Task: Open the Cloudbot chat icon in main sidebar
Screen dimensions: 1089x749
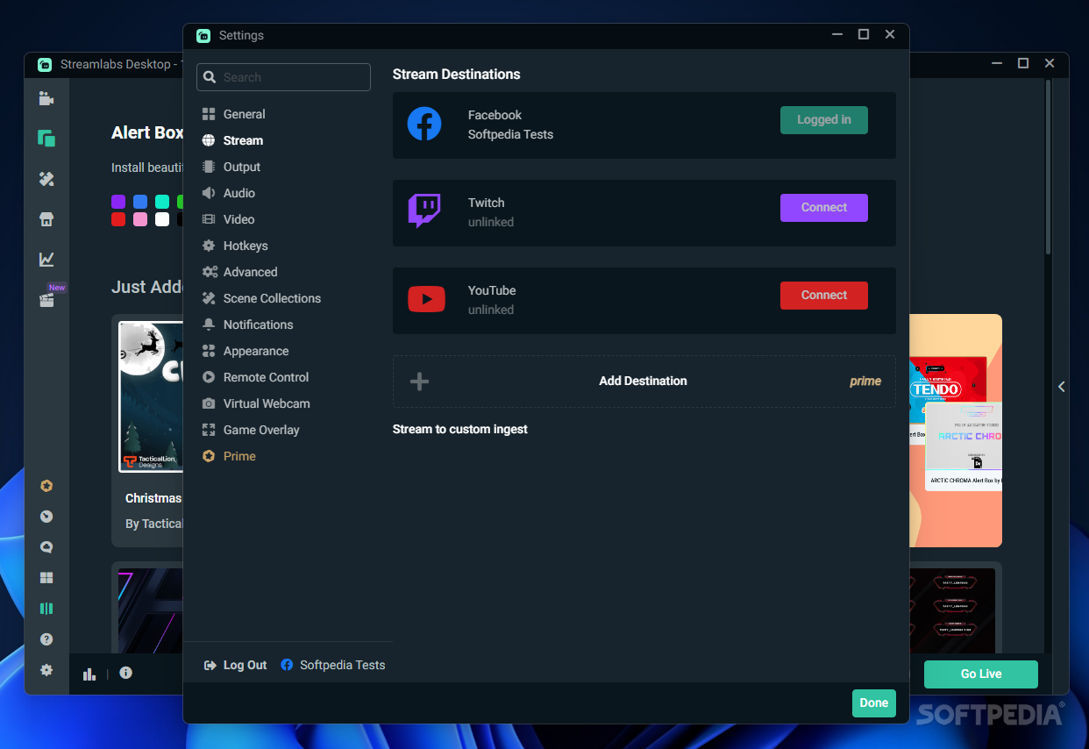Action: click(46, 547)
